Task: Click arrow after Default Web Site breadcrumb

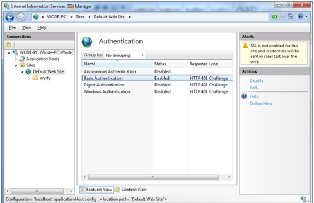Action: click(x=129, y=17)
